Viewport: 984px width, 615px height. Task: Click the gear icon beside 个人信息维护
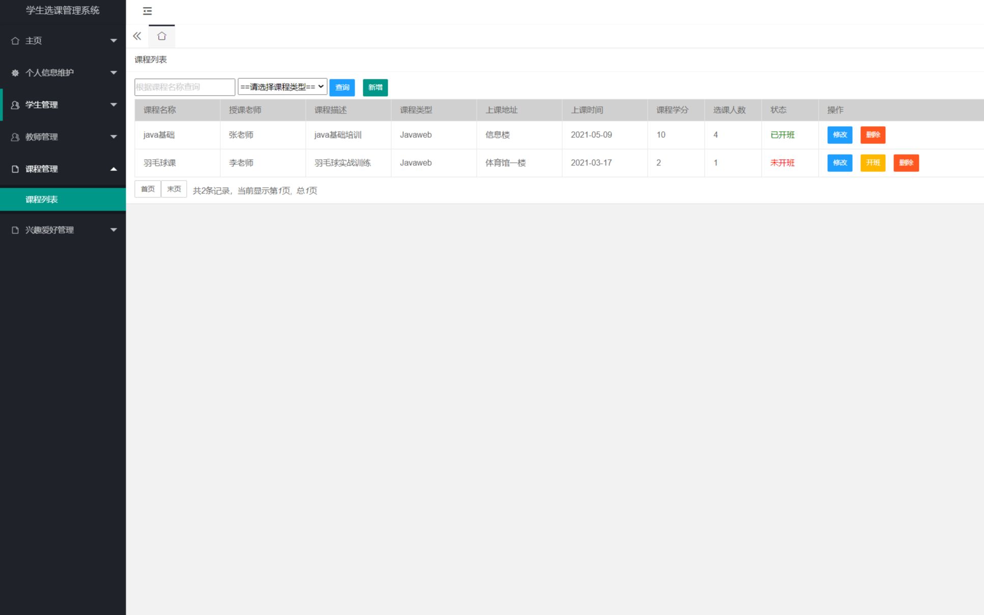pyautogui.click(x=15, y=73)
